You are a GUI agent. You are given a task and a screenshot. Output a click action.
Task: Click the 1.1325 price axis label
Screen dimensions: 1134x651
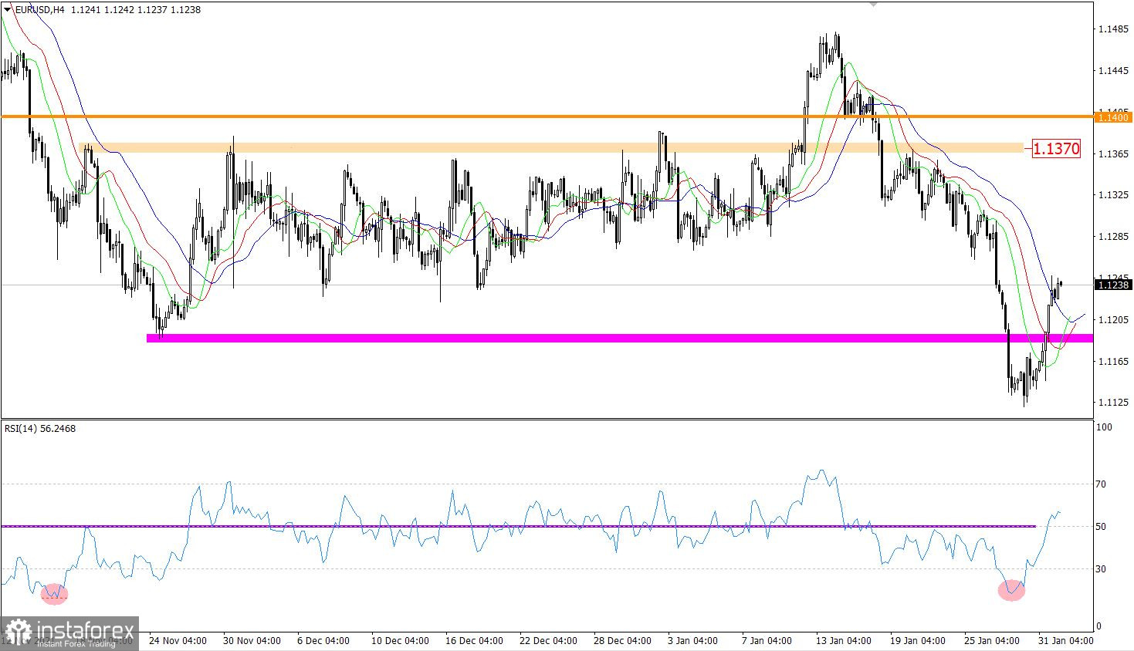(x=1112, y=194)
